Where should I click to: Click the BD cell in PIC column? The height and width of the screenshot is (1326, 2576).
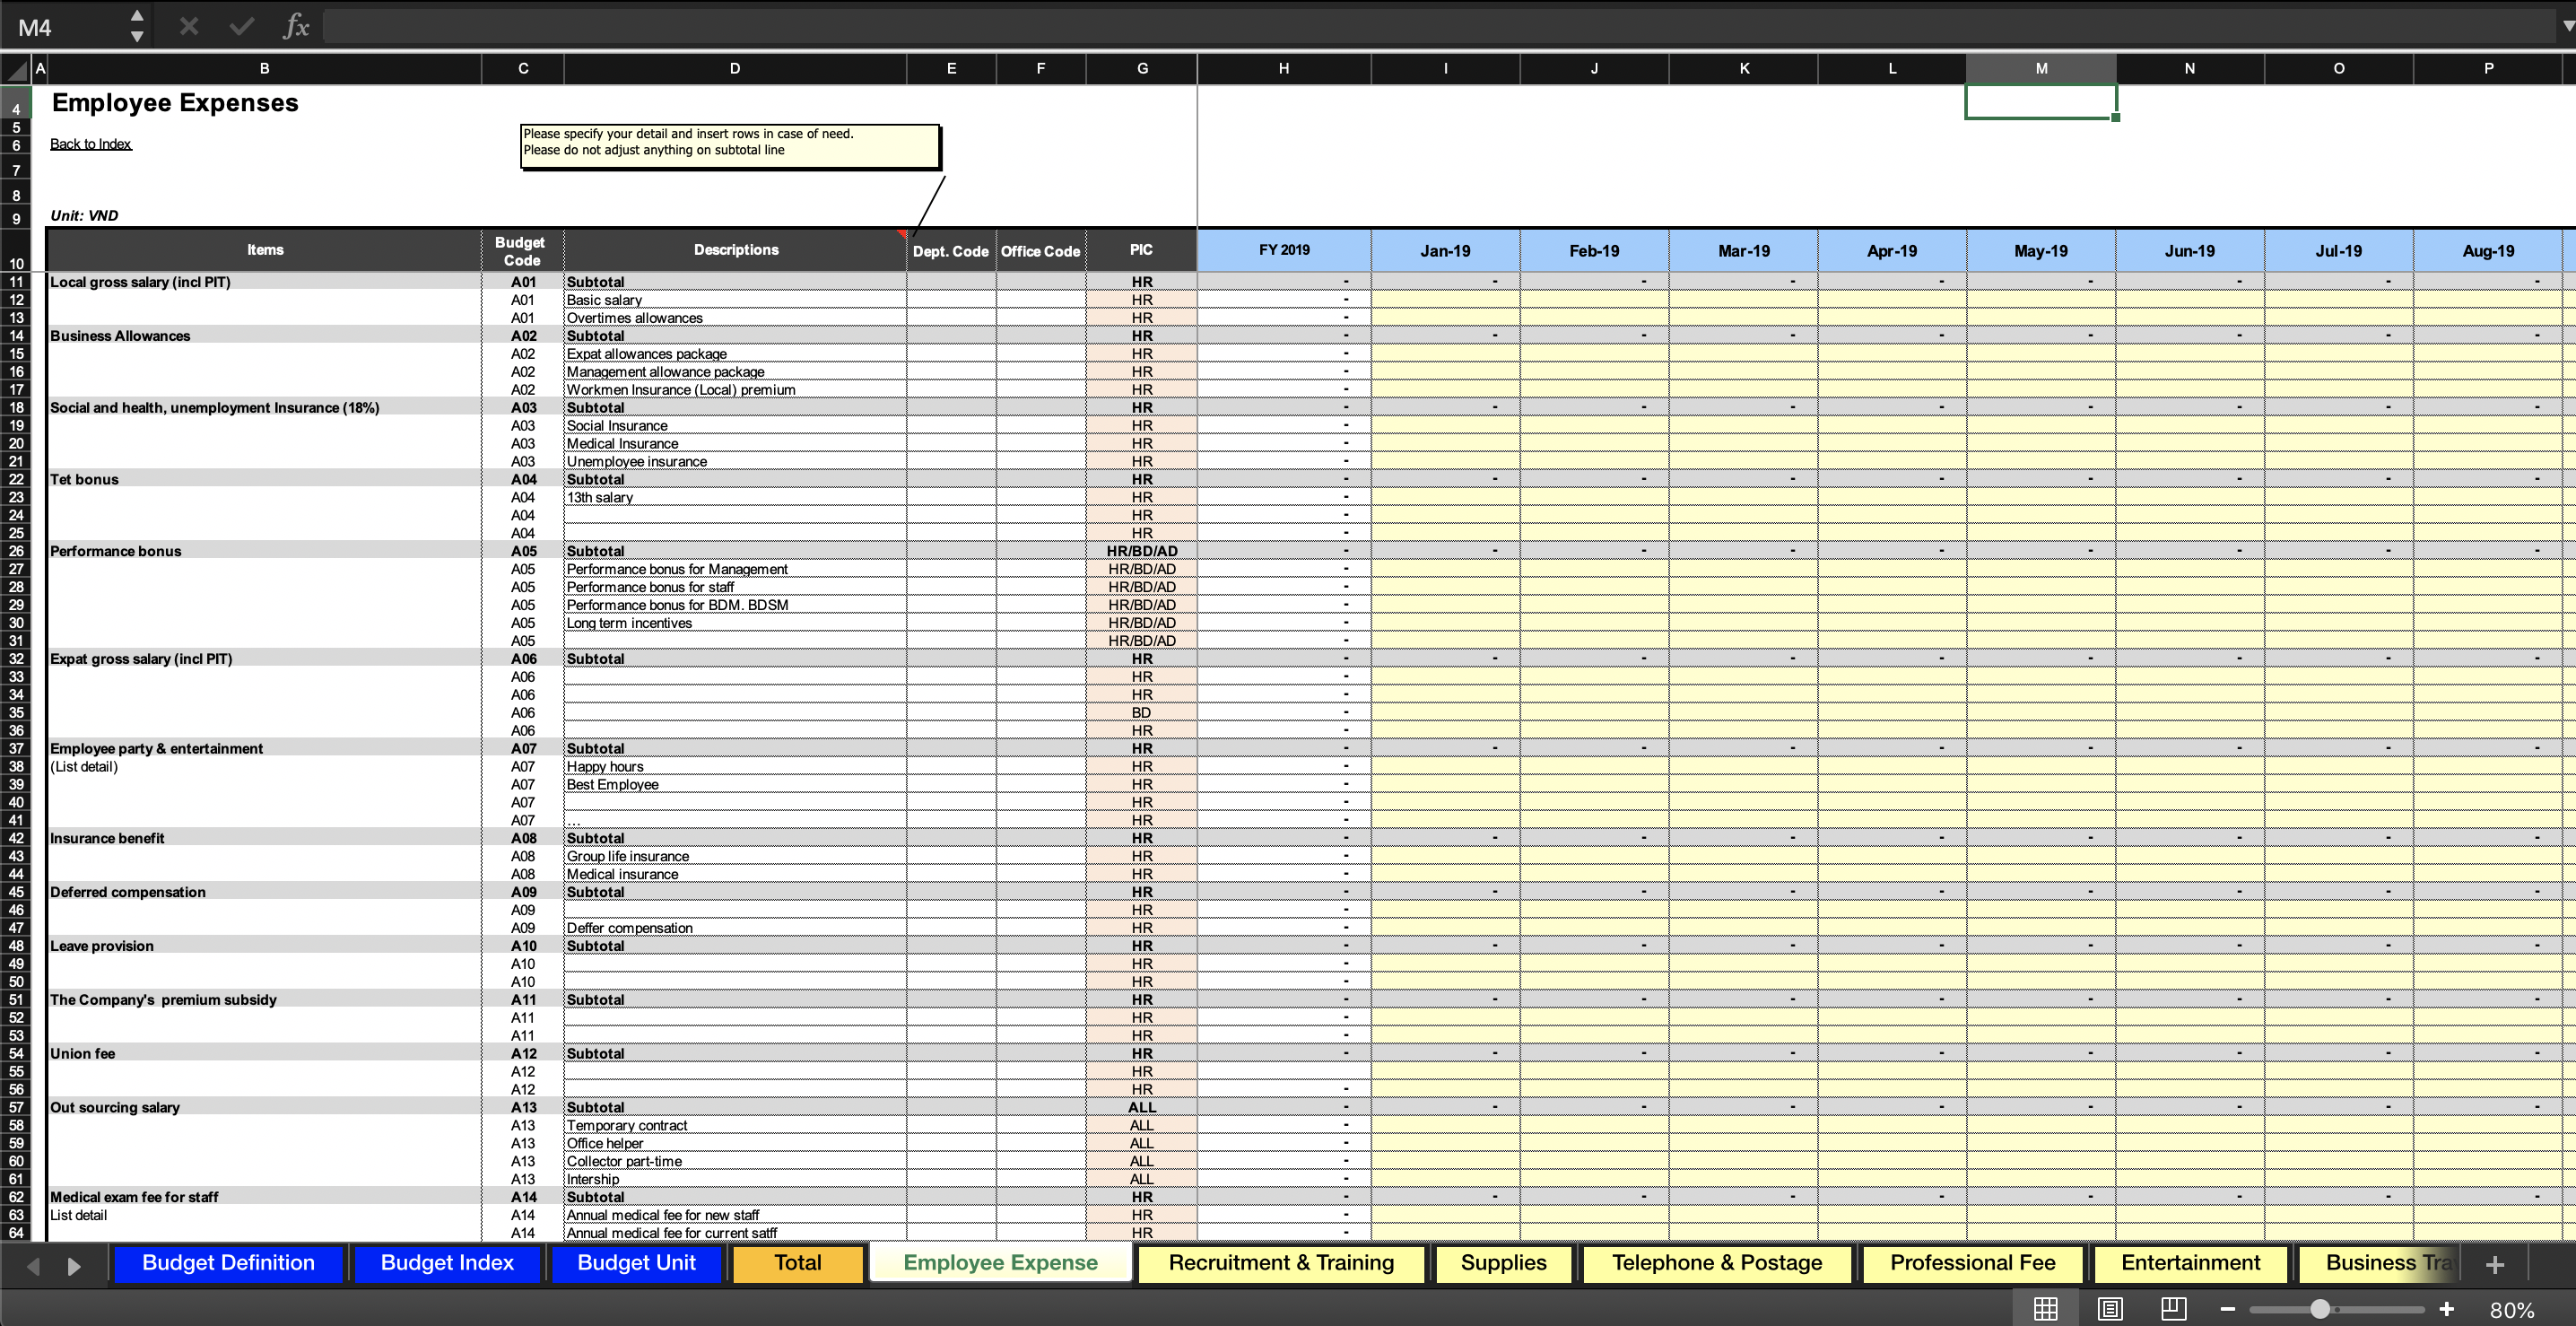[x=1141, y=712]
